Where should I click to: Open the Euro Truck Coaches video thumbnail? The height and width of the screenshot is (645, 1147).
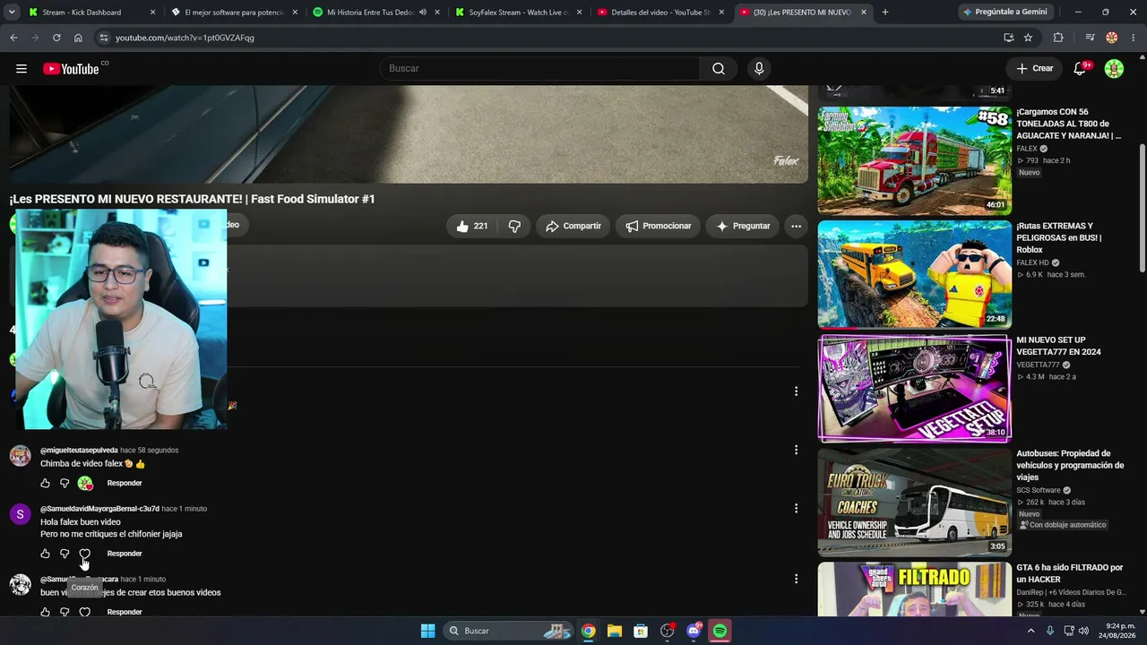[914, 502]
